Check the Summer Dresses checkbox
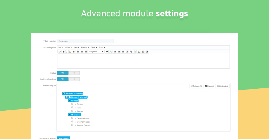 tap(72, 125)
